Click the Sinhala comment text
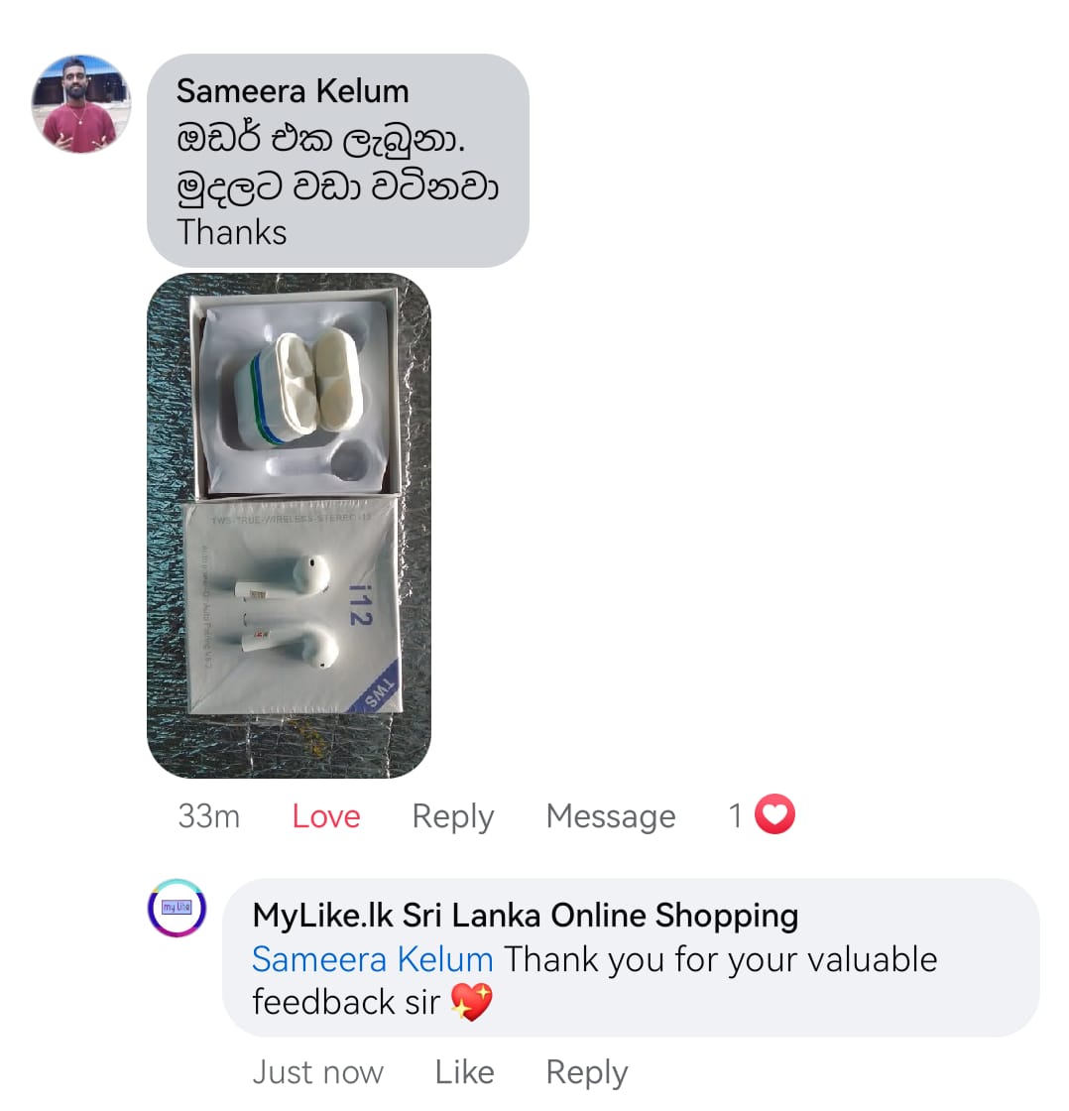This screenshot has width=1069, height=1111. pyautogui.click(x=337, y=164)
